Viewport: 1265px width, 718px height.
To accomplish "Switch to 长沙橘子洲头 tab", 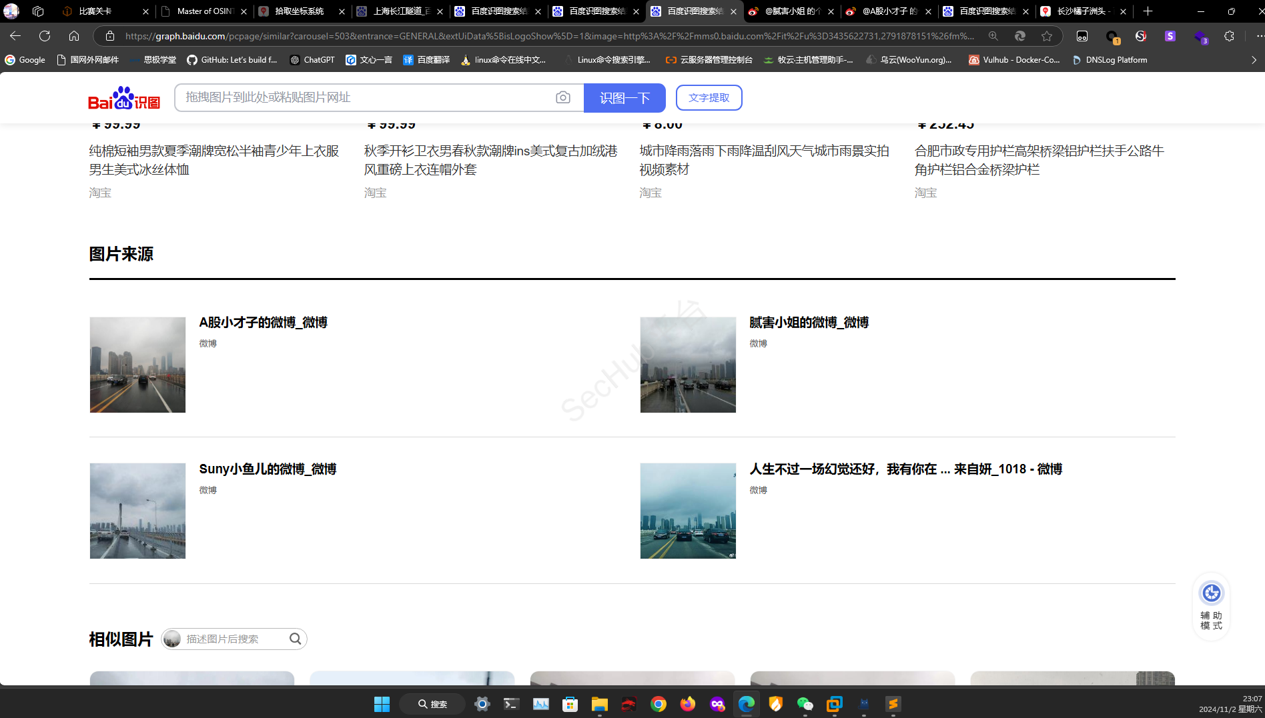I will pyautogui.click(x=1084, y=11).
